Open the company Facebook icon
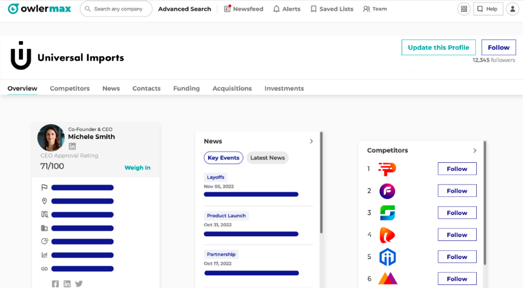The width and height of the screenshot is (523, 288). point(55,284)
